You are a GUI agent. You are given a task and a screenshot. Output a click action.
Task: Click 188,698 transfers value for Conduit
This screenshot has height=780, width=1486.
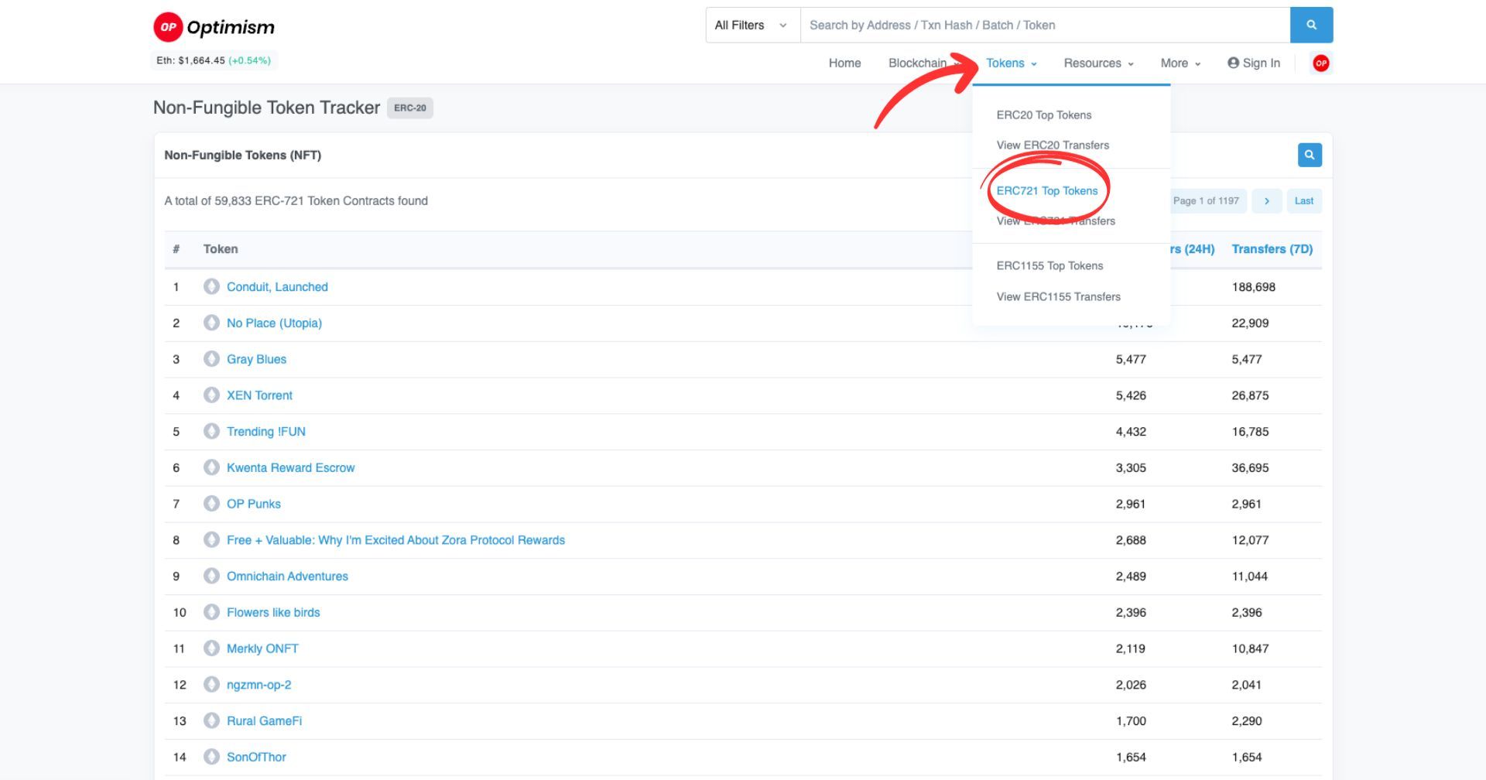click(x=1253, y=287)
